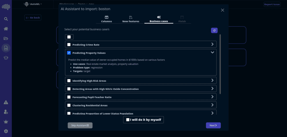Expand Predicting Proportion of Lower Status Population chevron
The width and height of the screenshot is (287, 137).
point(212,113)
